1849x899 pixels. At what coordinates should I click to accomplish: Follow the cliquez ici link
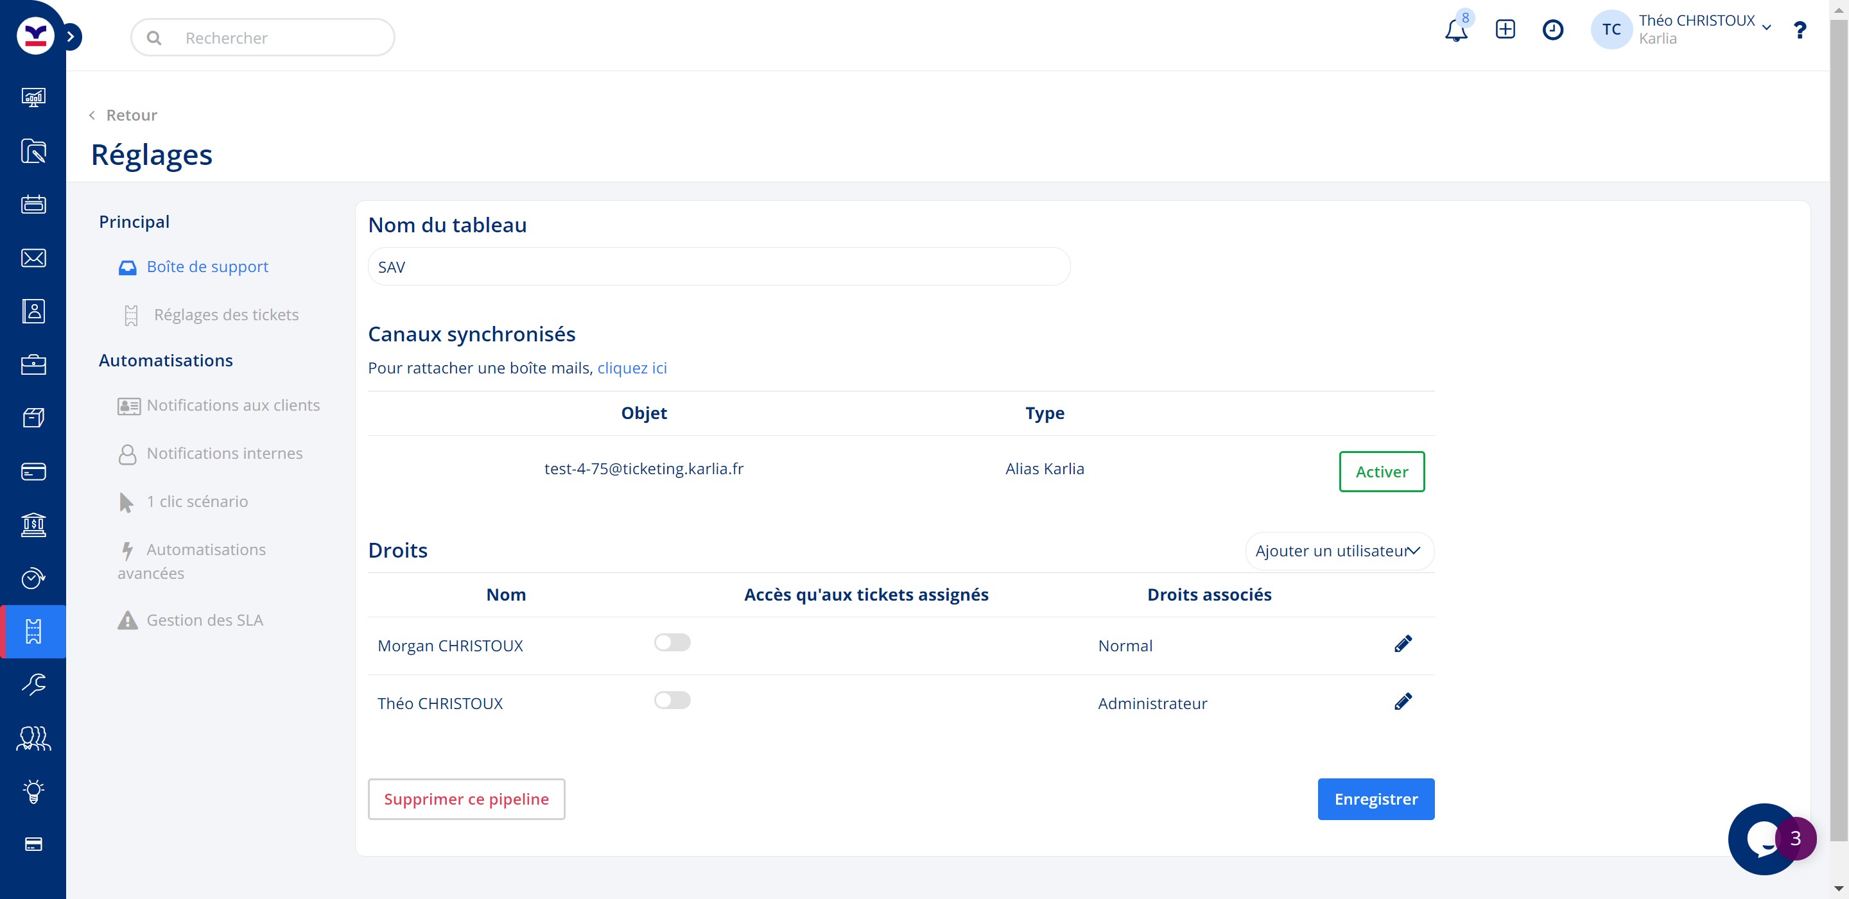click(x=632, y=368)
